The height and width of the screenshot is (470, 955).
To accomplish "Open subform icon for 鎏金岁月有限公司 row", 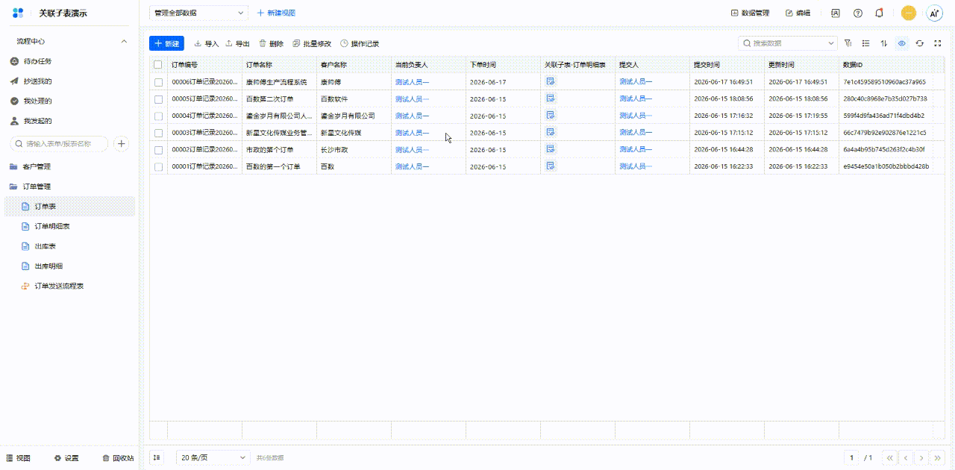I will (550, 116).
